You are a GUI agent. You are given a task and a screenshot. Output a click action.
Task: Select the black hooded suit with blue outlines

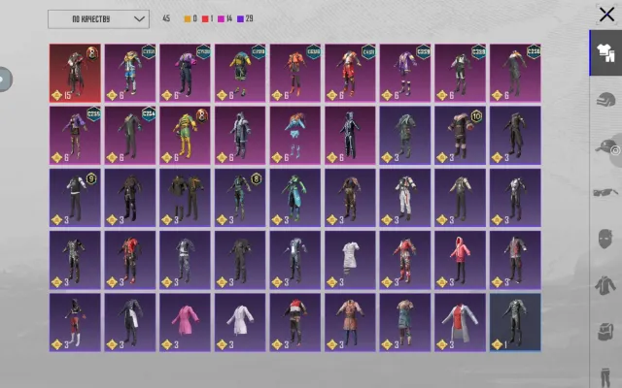coord(350,135)
